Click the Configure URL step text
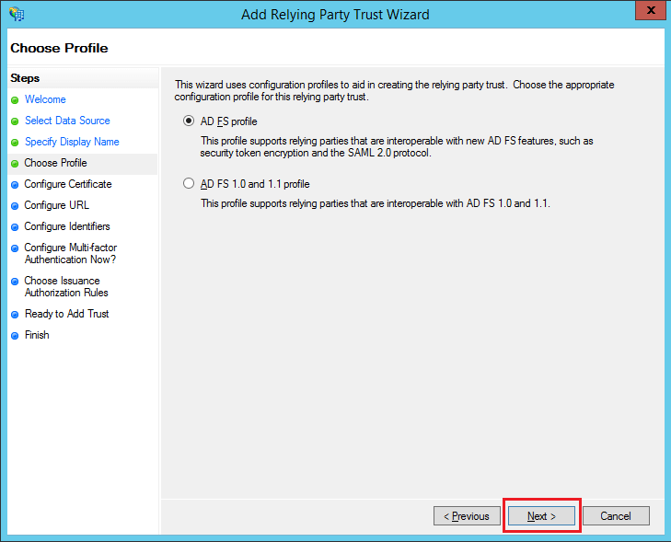 tap(56, 205)
